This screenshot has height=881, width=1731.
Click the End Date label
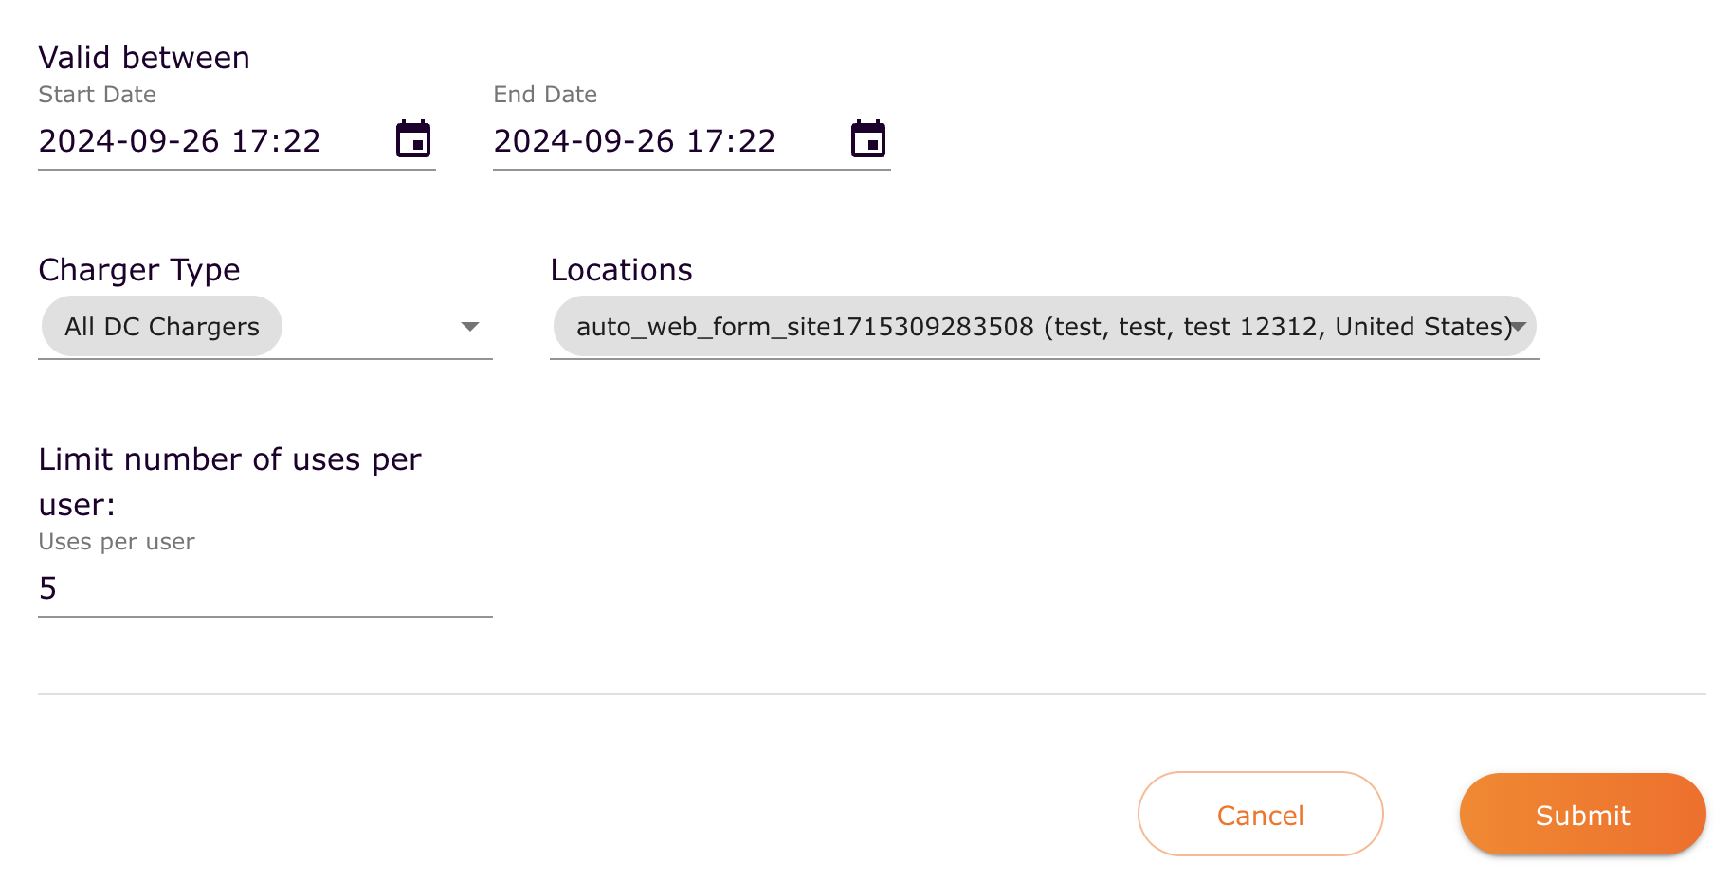tap(544, 94)
